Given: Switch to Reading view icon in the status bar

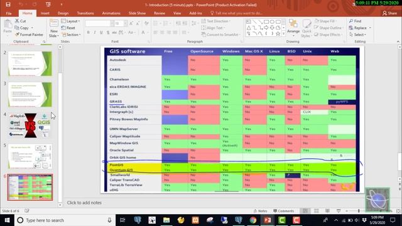Looking at the screenshot, I should click(x=327, y=211).
